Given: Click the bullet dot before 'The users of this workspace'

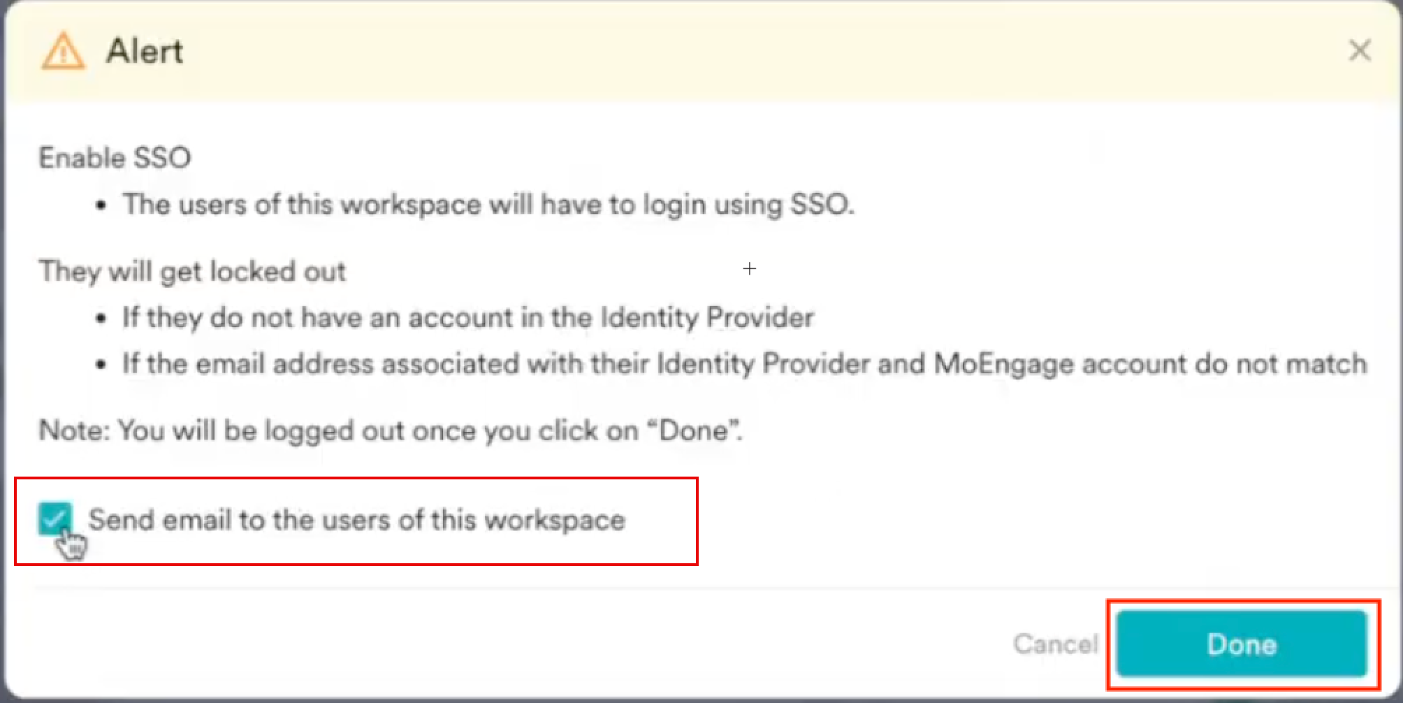Looking at the screenshot, I should [x=102, y=206].
